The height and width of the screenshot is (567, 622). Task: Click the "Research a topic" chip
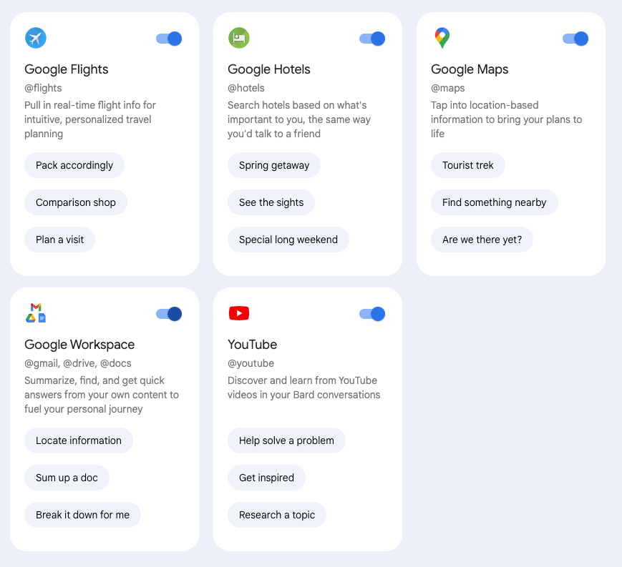(277, 515)
